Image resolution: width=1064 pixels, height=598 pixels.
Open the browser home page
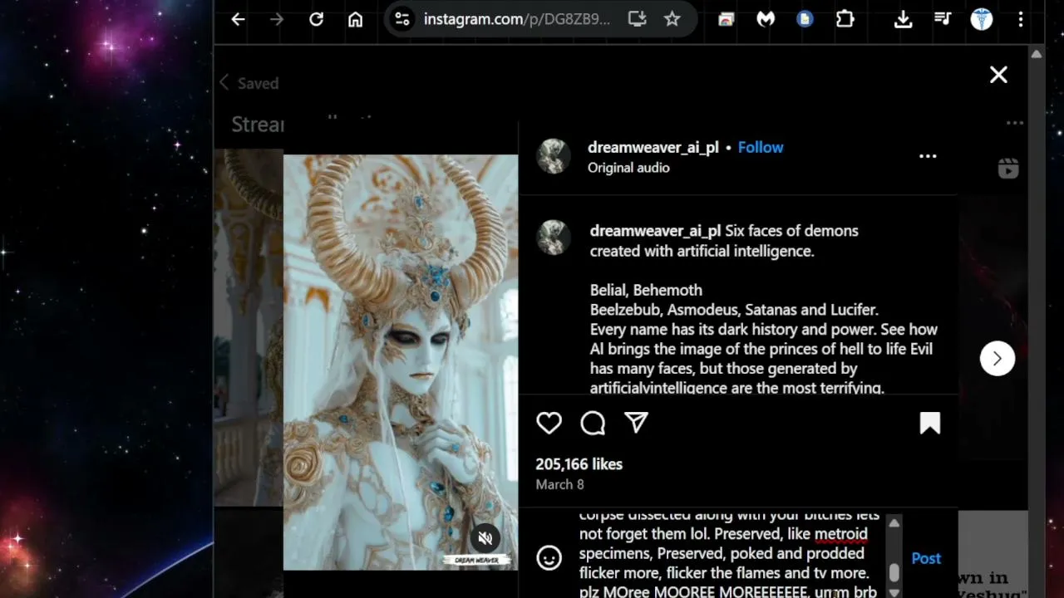click(355, 19)
